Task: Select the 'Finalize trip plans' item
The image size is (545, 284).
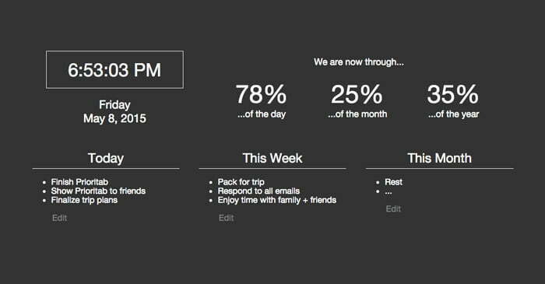Action: pyautogui.click(x=84, y=200)
